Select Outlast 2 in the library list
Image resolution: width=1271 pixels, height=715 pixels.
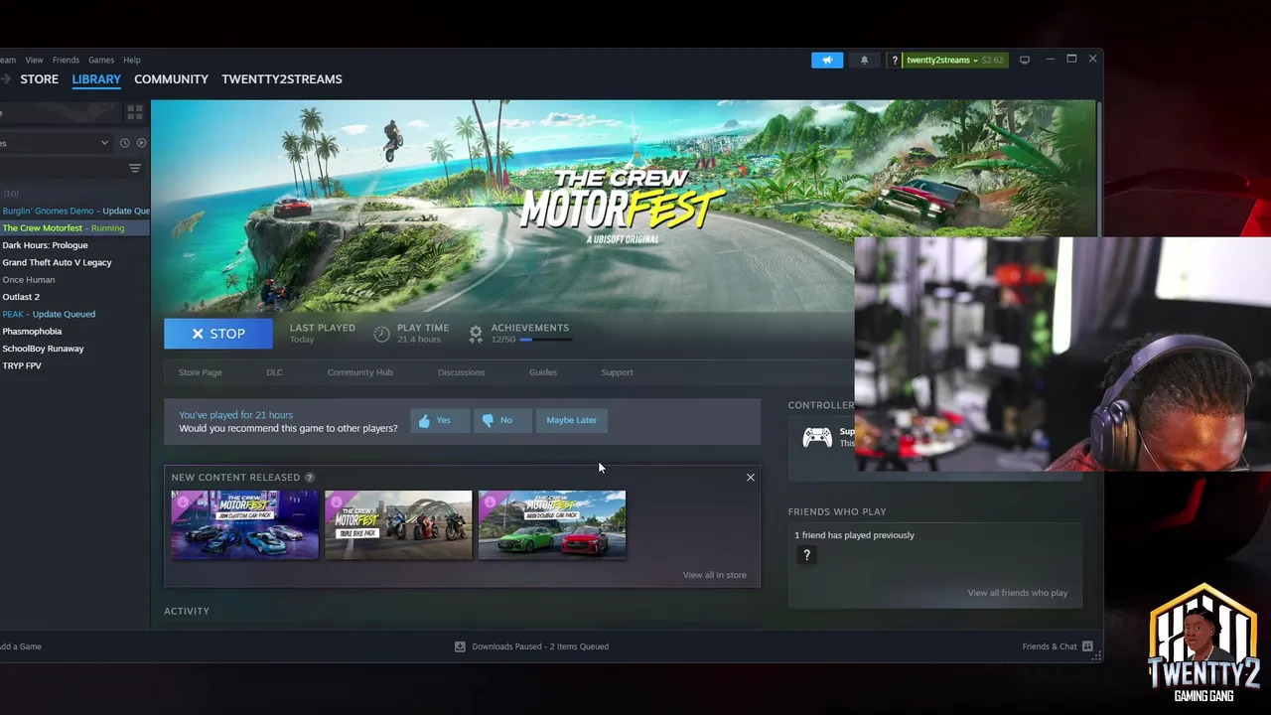tap(74, 297)
